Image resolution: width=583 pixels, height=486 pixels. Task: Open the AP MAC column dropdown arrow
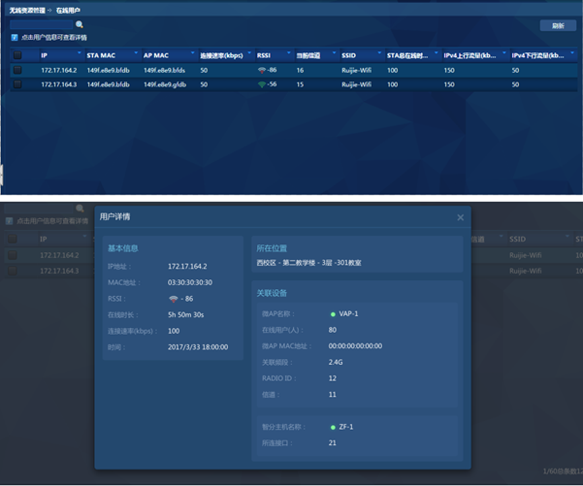pyautogui.click(x=193, y=52)
